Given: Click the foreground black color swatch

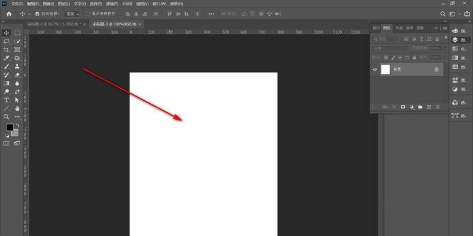Looking at the screenshot, I should point(9,127).
